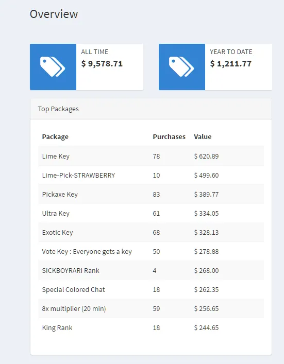Click the Value column header
284x364 pixels.
click(x=203, y=137)
